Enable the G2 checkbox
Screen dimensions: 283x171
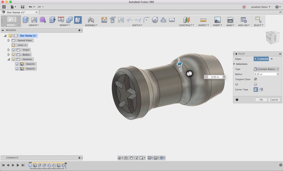pyautogui.click(x=255, y=84)
